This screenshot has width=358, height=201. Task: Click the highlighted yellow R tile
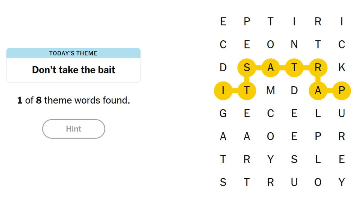click(318, 68)
